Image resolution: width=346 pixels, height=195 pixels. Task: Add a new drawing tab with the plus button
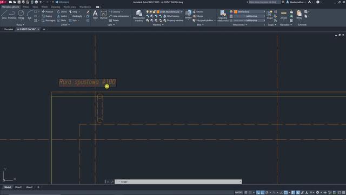tap(44, 29)
